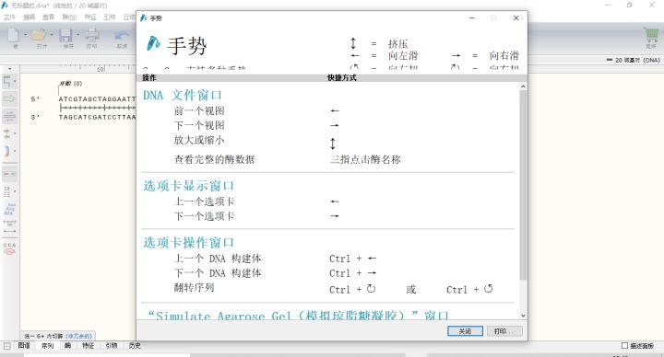The width and height of the screenshot is (664, 357).
Task: Expand the Save dropdown arrow
Action: (x=77, y=34)
